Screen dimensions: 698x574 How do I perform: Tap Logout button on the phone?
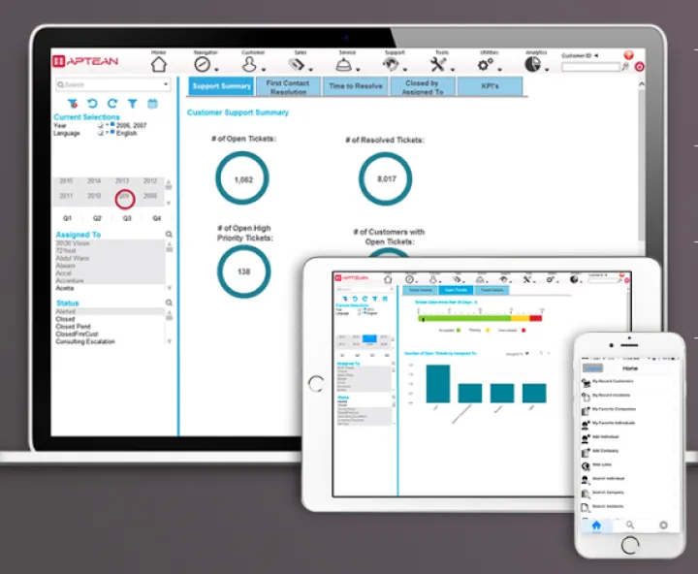(x=591, y=369)
